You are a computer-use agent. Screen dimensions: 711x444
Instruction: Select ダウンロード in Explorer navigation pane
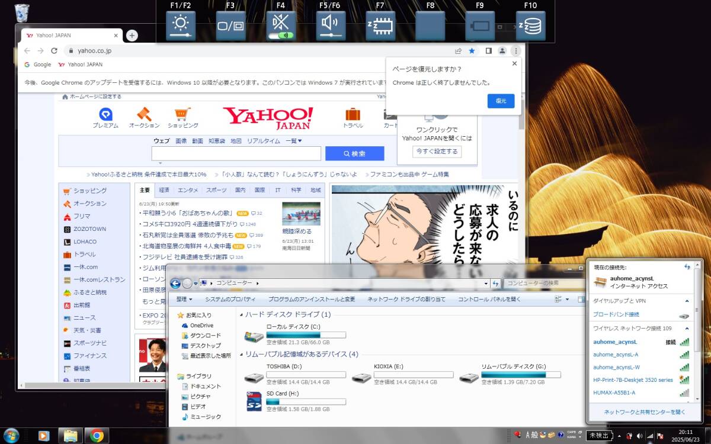pos(201,335)
